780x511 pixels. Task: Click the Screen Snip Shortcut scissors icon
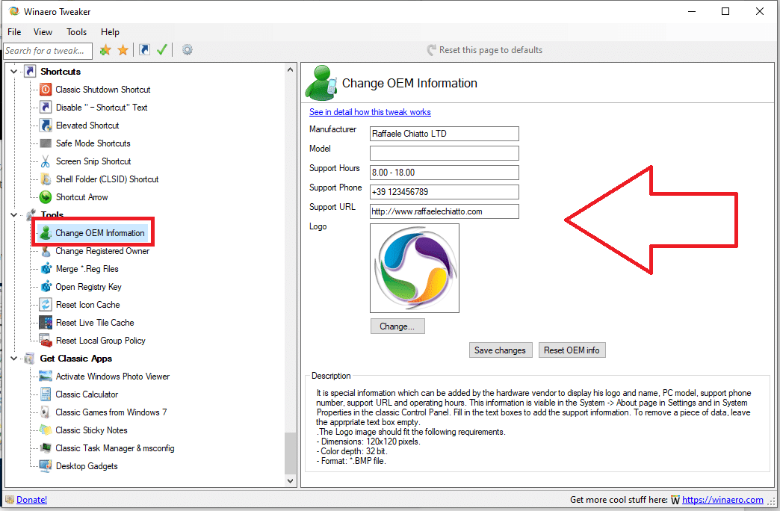coord(46,161)
